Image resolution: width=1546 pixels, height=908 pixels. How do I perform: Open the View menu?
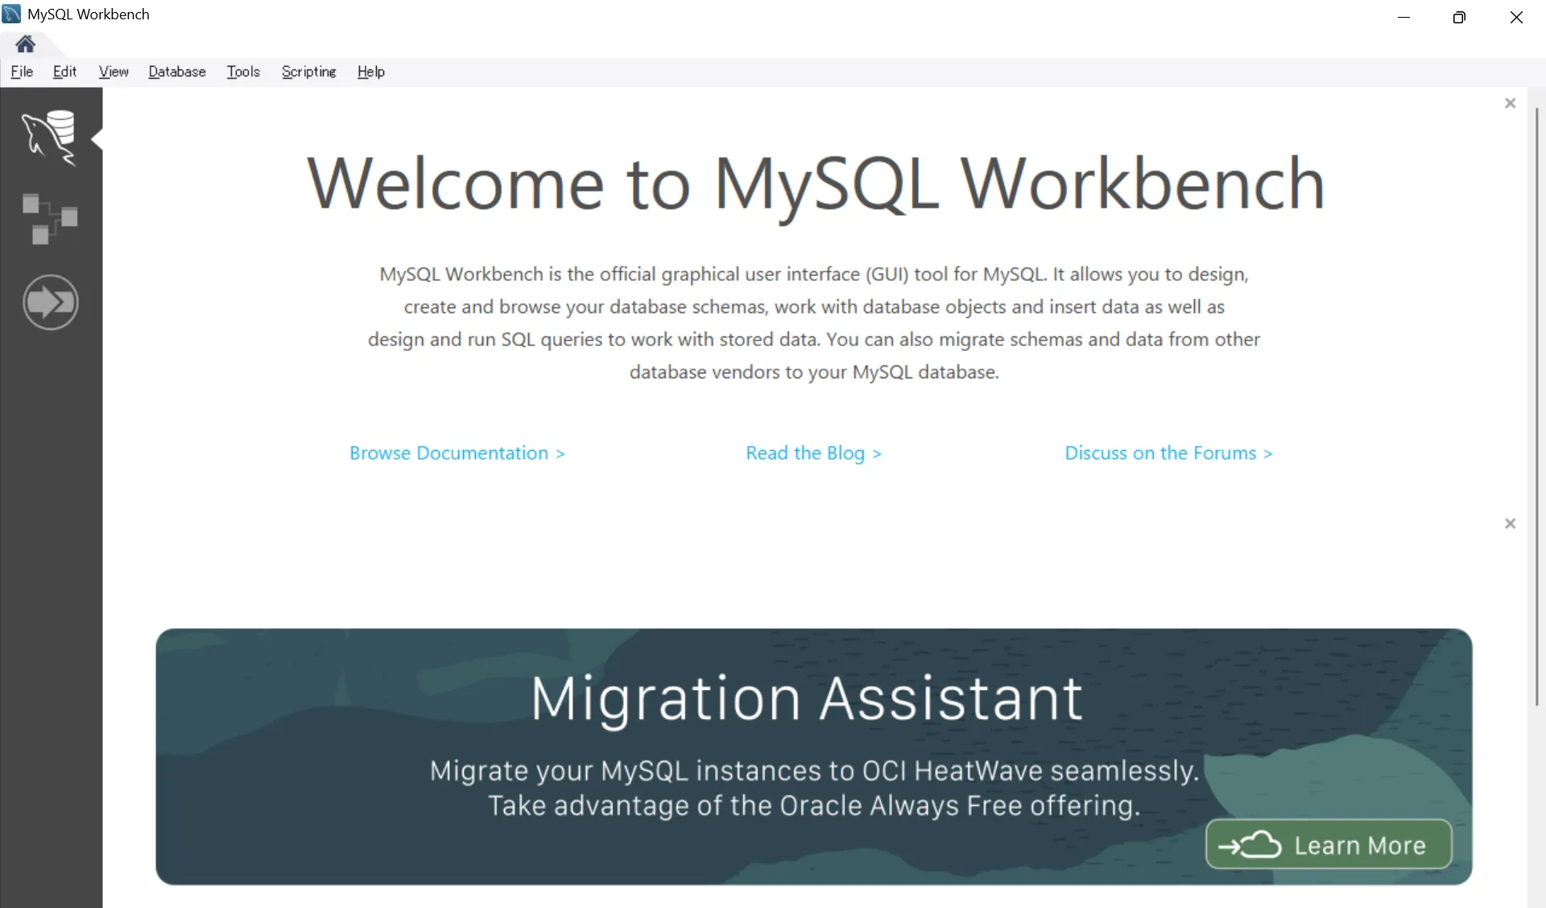[113, 72]
